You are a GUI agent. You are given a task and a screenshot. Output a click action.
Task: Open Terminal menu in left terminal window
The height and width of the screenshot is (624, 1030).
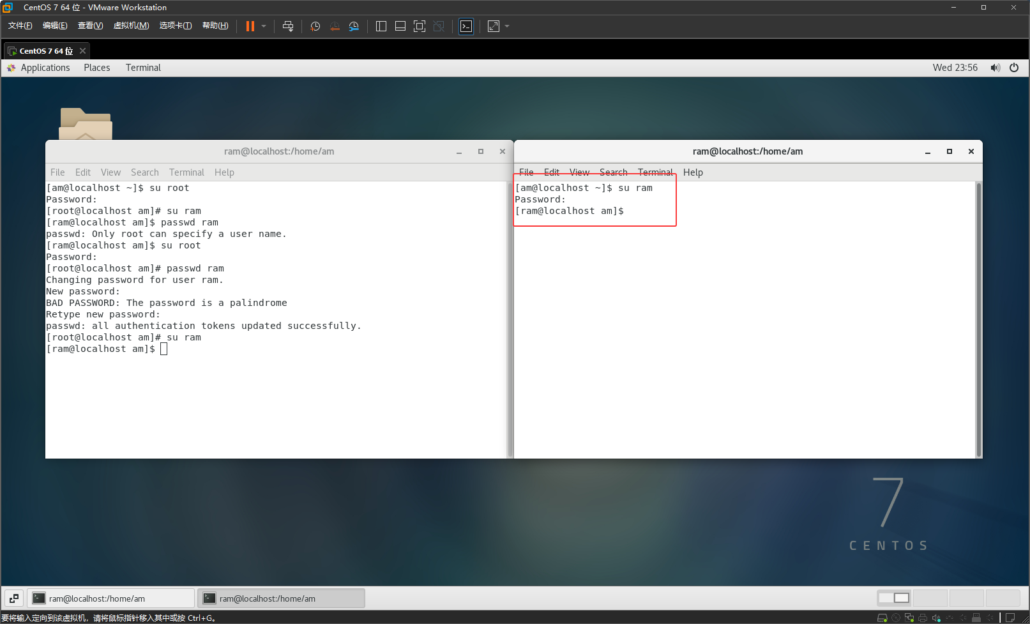tap(186, 172)
